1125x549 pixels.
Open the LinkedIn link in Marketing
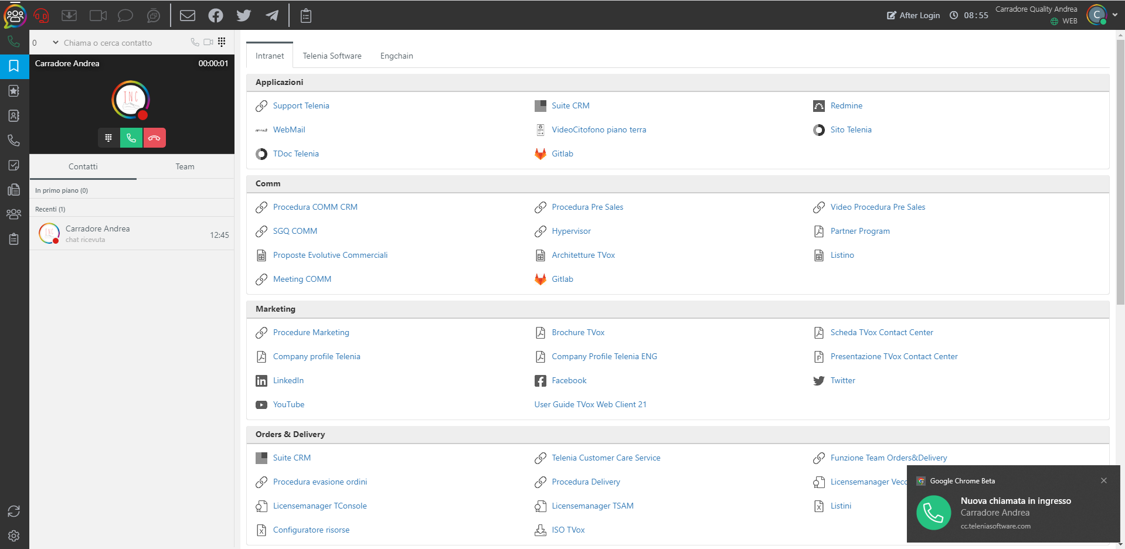pyautogui.click(x=288, y=380)
